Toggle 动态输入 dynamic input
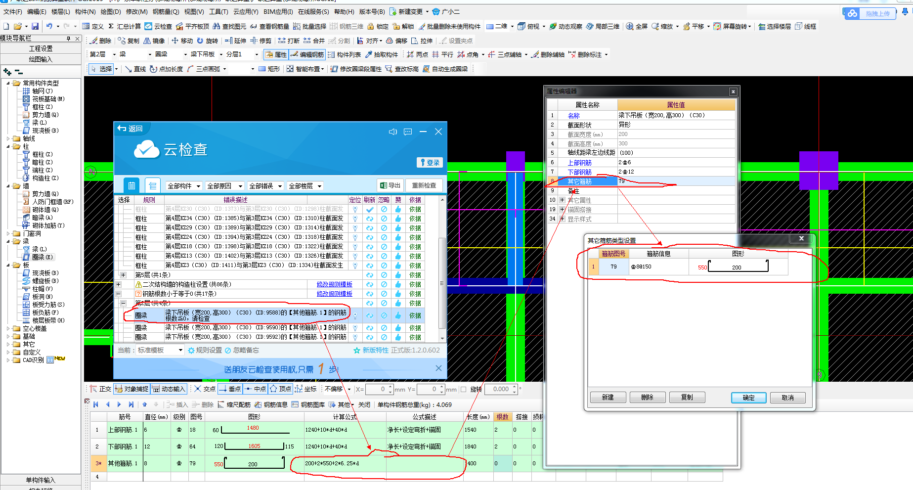913x490 pixels. pyautogui.click(x=169, y=389)
